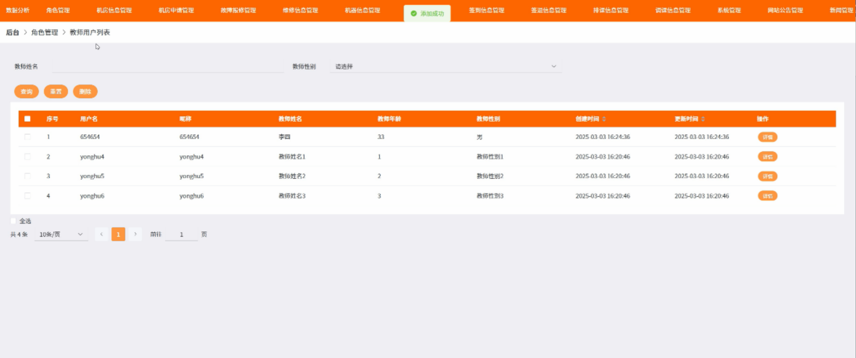Check row checkbox for user 654654
The image size is (856, 358).
coord(28,137)
